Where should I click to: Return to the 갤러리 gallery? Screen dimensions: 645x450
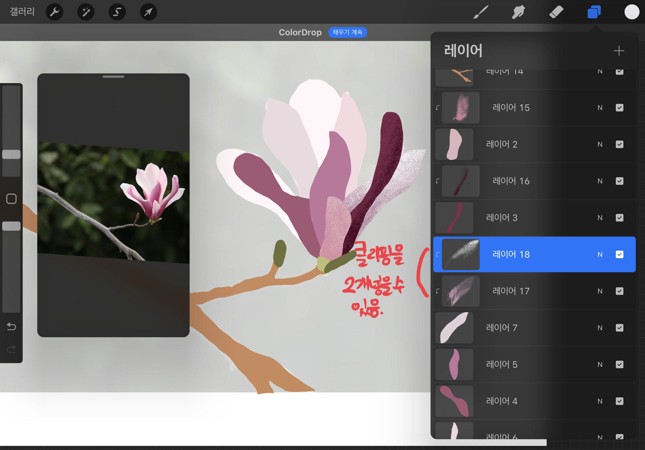(x=22, y=12)
